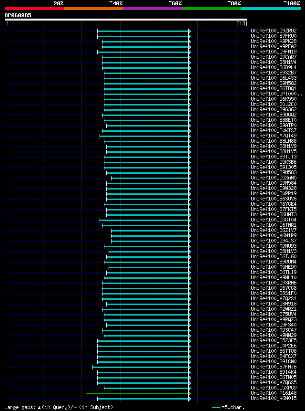305x411 pixels.
Task: Click the UniRef100_P16148 label
Action: (x=274, y=393)
